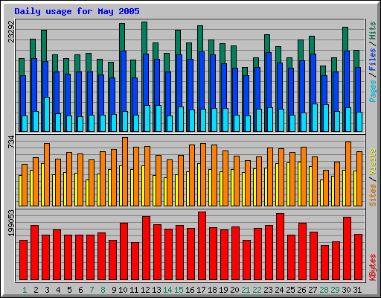Click the cyan "Pages" legend label
The height and width of the screenshot is (298, 381).
372,91
